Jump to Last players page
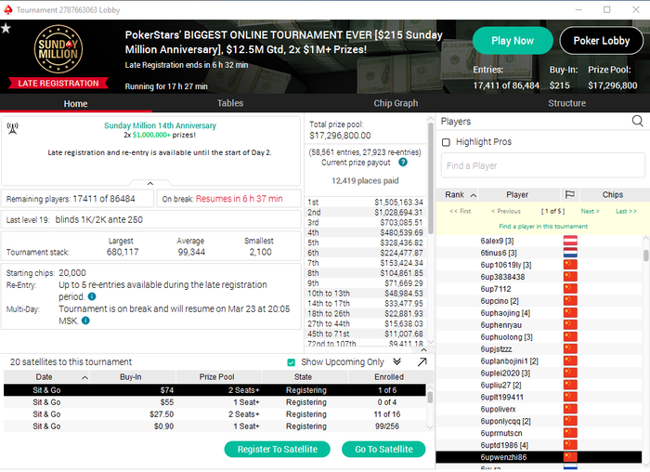Image resolution: width=650 pixels, height=472 pixels. click(626, 211)
